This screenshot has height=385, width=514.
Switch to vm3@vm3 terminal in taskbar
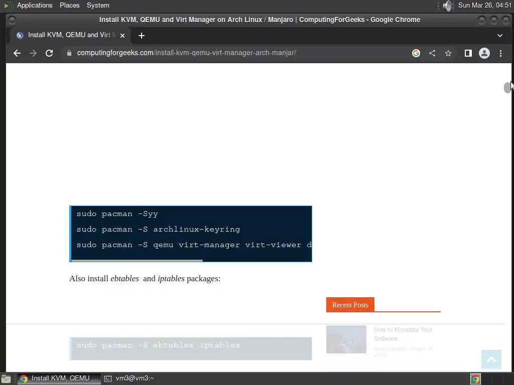pyautogui.click(x=130, y=378)
